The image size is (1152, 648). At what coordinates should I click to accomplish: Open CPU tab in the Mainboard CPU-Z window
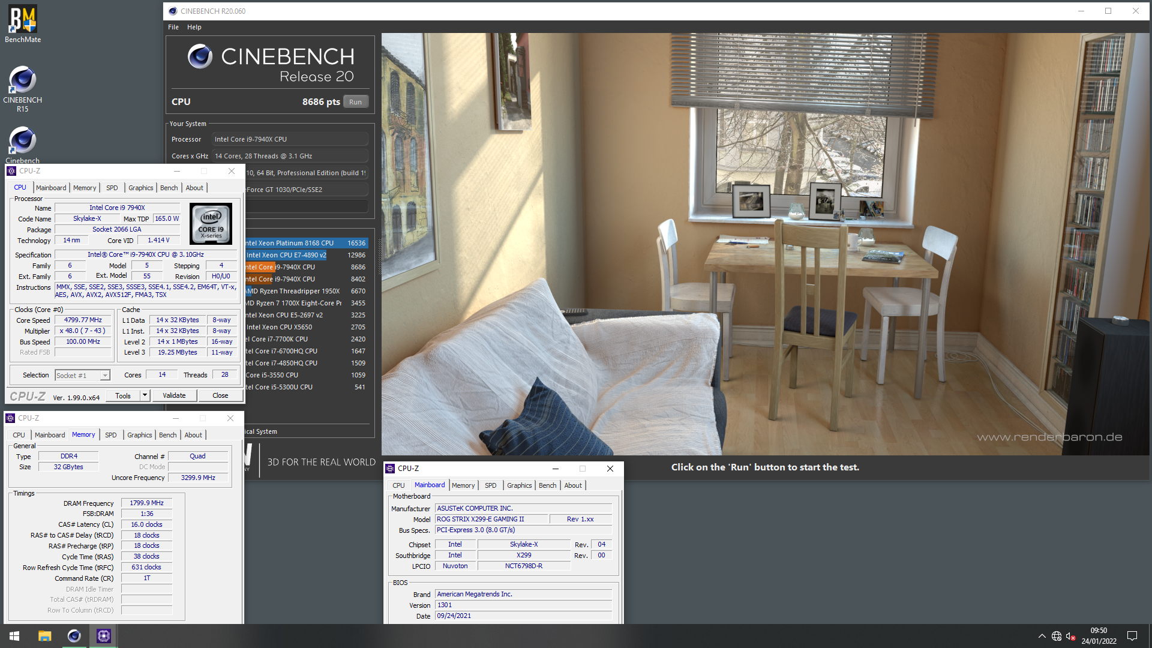click(399, 485)
